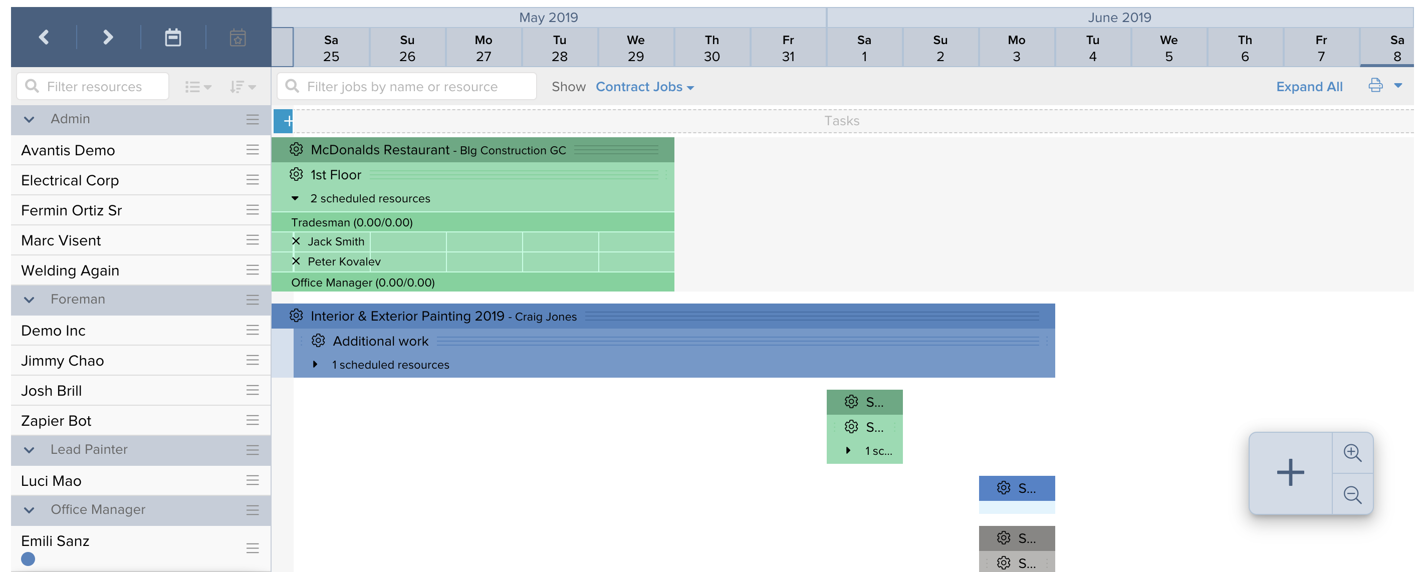Remove Jack Smith from the task
The height and width of the screenshot is (572, 1424).
coord(296,241)
